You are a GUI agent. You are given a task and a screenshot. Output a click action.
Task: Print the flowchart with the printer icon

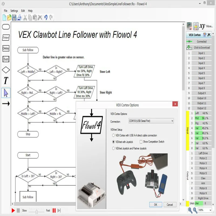tap(19, 18)
